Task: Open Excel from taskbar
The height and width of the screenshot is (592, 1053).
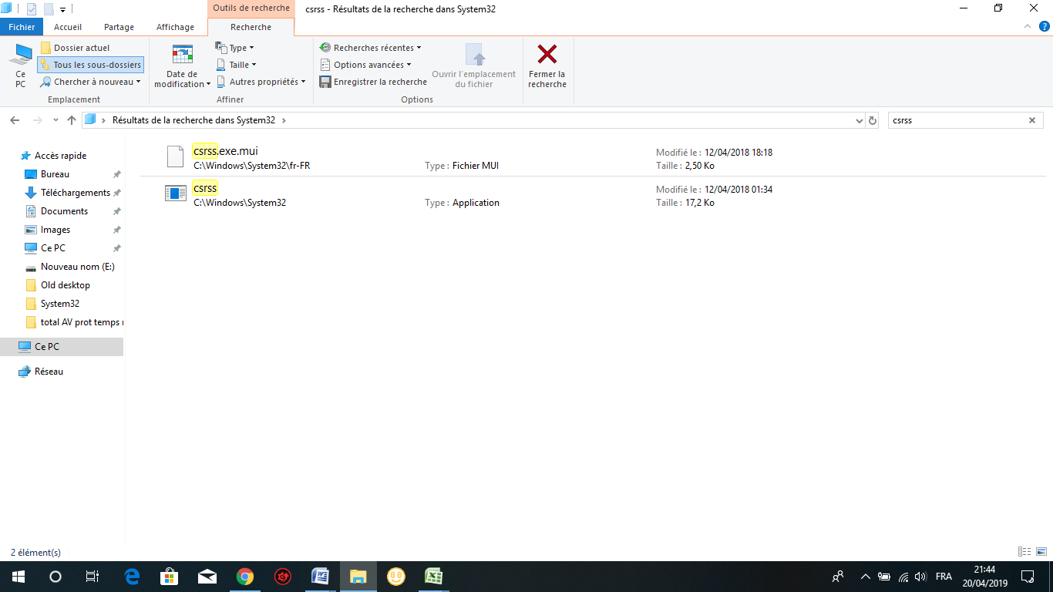Action: [x=434, y=577]
